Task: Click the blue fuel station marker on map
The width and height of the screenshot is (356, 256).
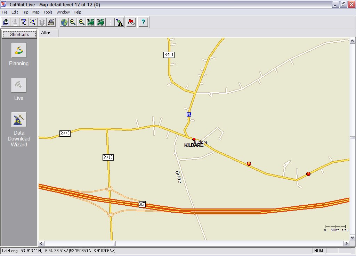Action: click(x=189, y=114)
